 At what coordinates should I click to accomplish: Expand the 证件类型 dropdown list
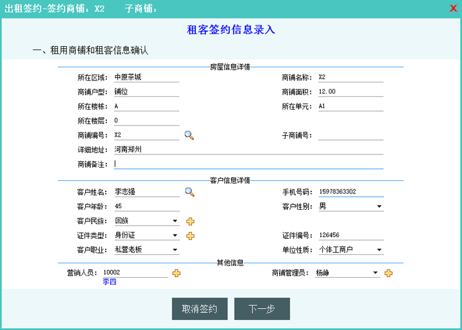(x=175, y=236)
